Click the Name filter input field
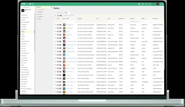Screen dimensions: 185x107 tap(71, 21)
